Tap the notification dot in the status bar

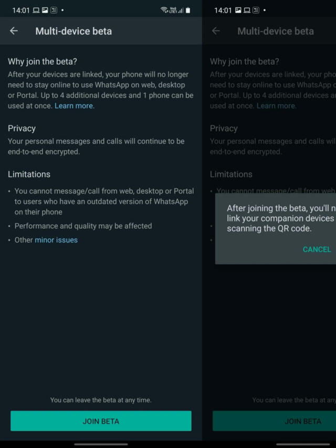(x=63, y=9)
